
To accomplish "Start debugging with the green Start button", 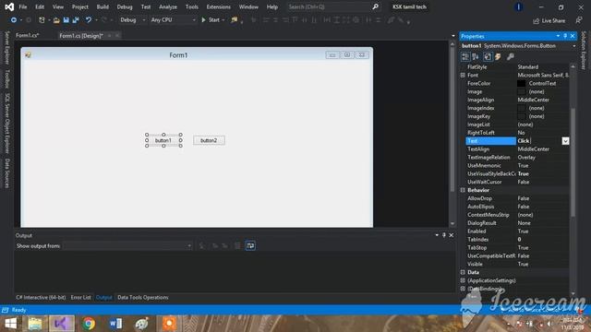I will click(213, 20).
